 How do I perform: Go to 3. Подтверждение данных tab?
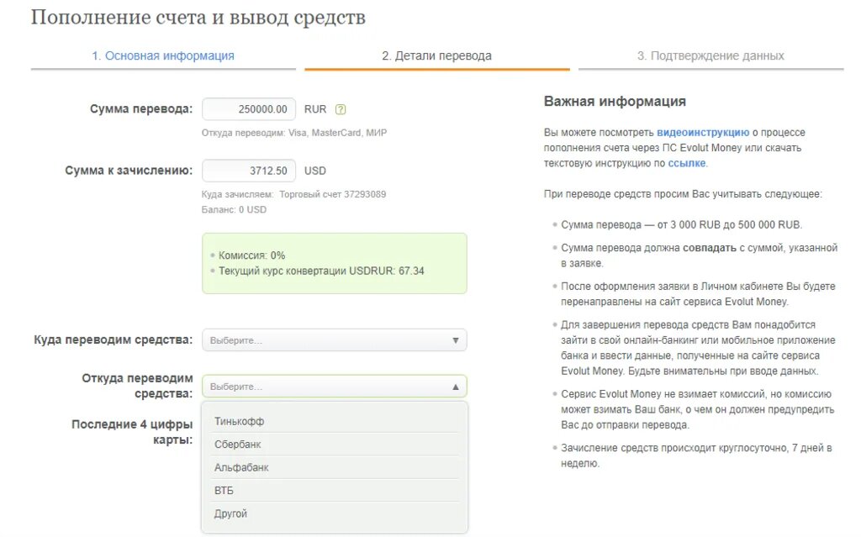tap(710, 55)
